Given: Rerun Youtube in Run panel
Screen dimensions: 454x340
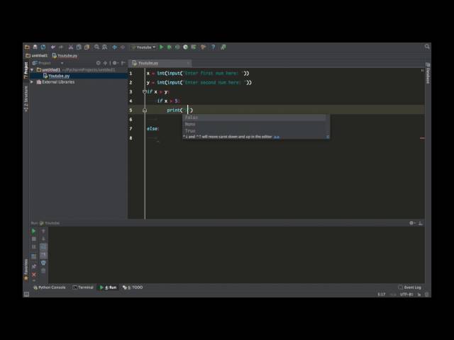Looking at the screenshot, I should 33,232.
